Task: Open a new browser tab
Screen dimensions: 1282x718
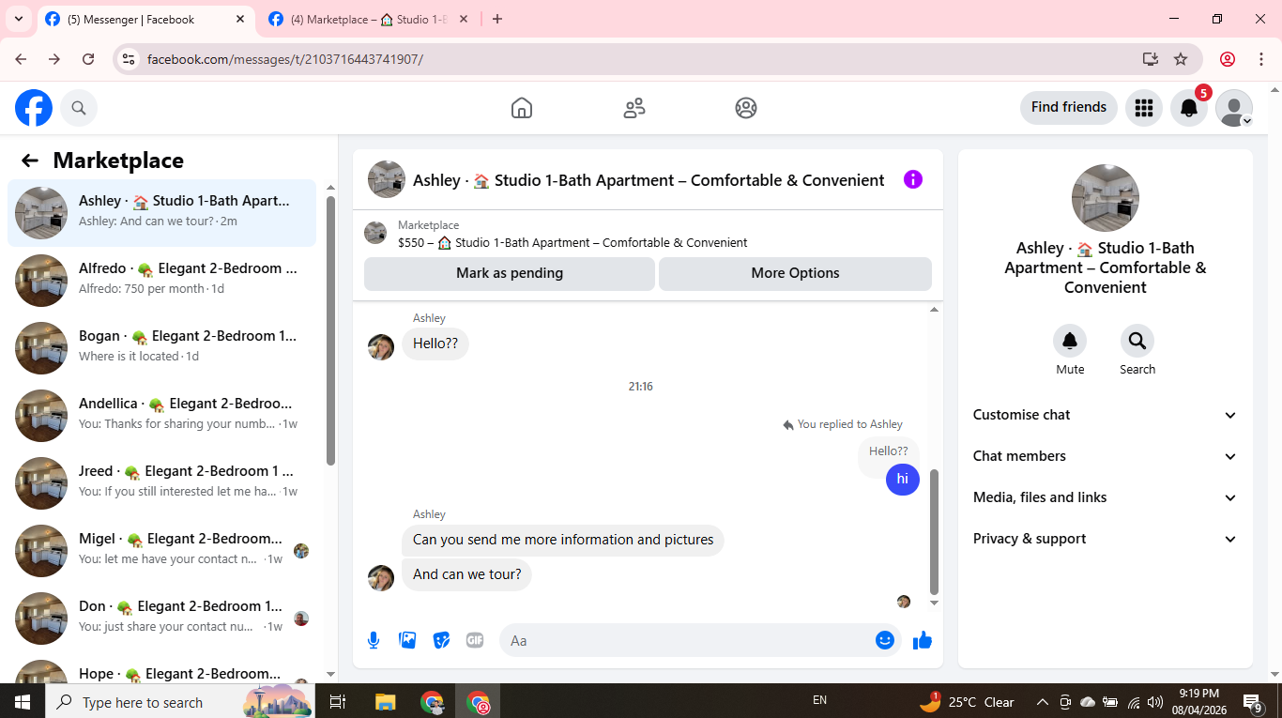Action: click(497, 19)
